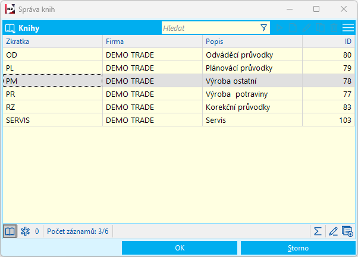
Task: Select the PR row abbreviation cell
Action: [x=53, y=94]
